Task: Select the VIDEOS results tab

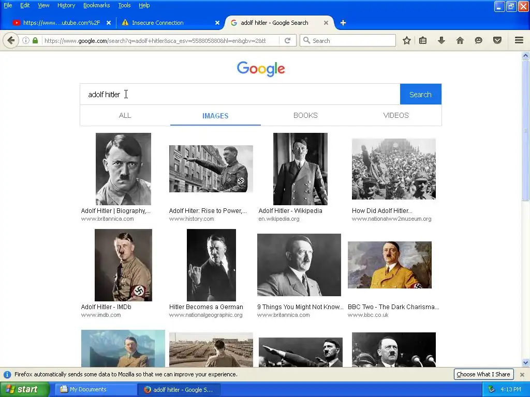Action: pos(396,115)
